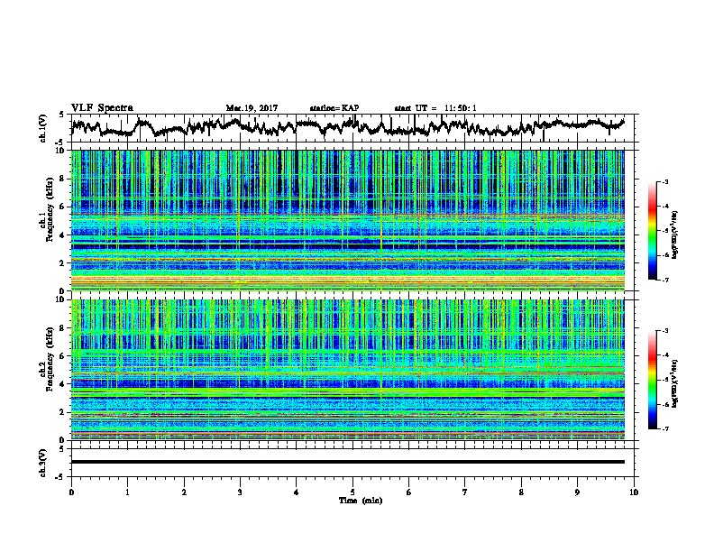This screenshot has height=552, width=714.
Task: Click the "8" tick on ch.1 frequency axis
Action: [64, 179]
